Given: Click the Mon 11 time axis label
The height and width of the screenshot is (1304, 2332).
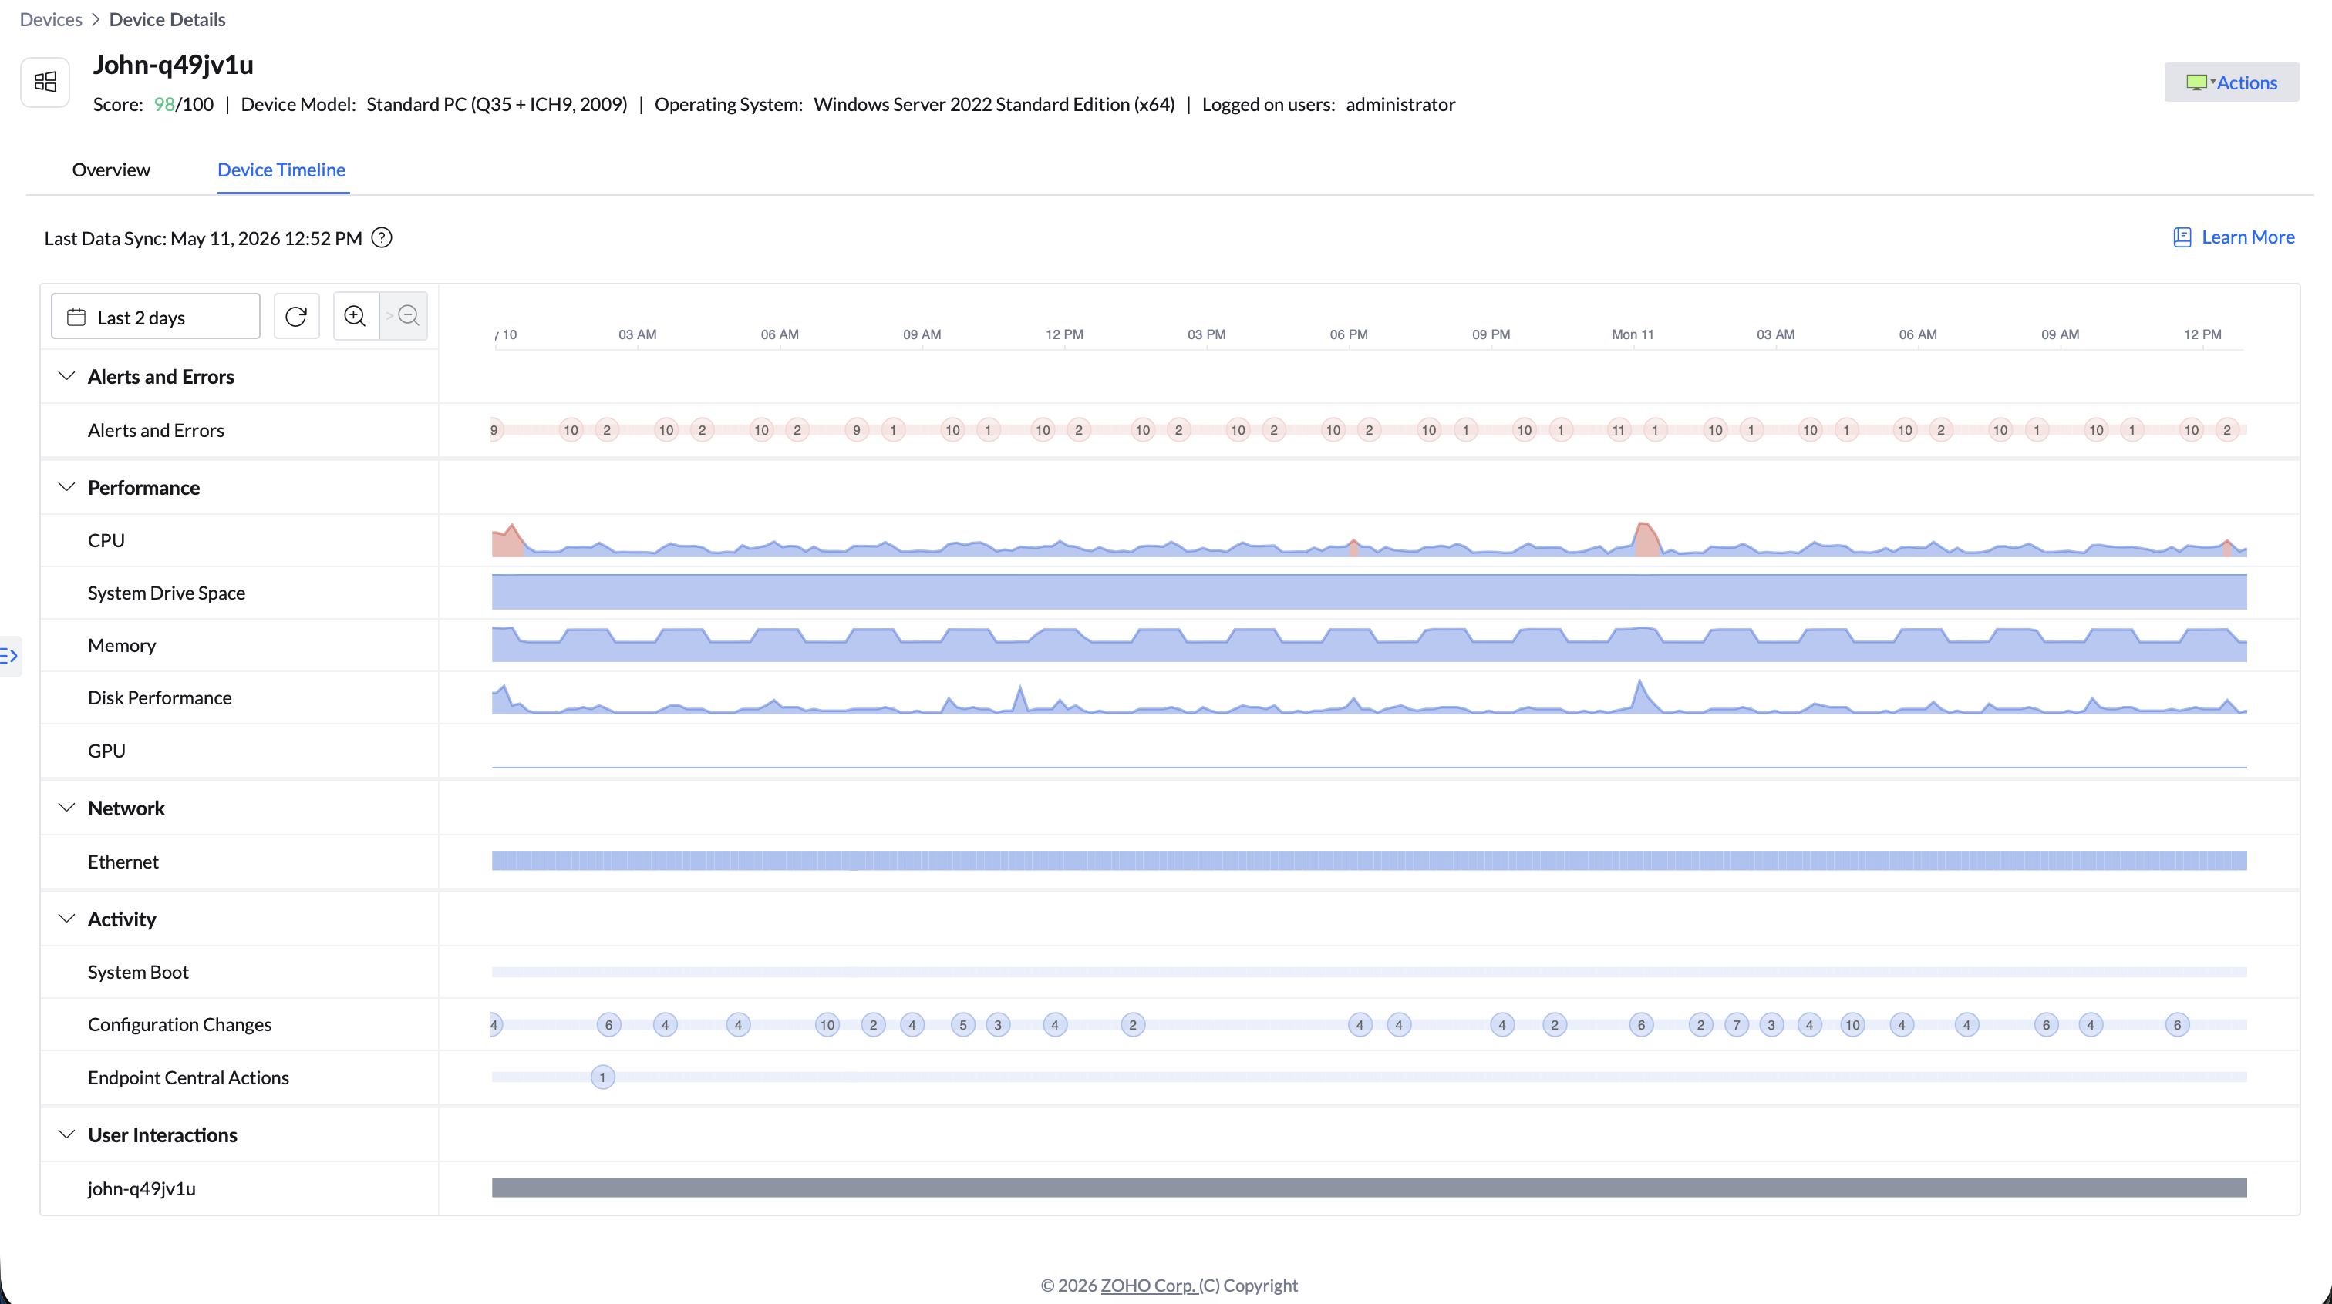Looking at the screenshot, I should 1633,334.
